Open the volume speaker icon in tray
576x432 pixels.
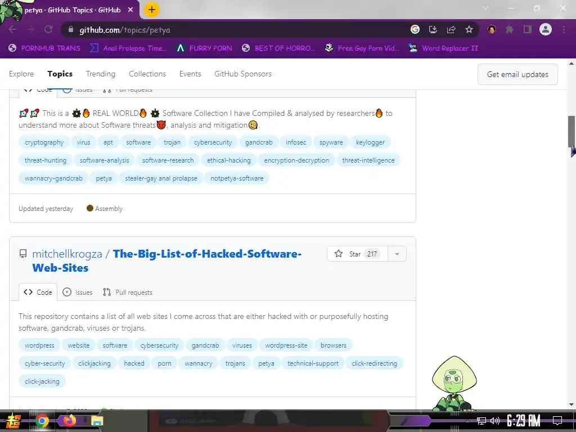[x=495, y=421]
